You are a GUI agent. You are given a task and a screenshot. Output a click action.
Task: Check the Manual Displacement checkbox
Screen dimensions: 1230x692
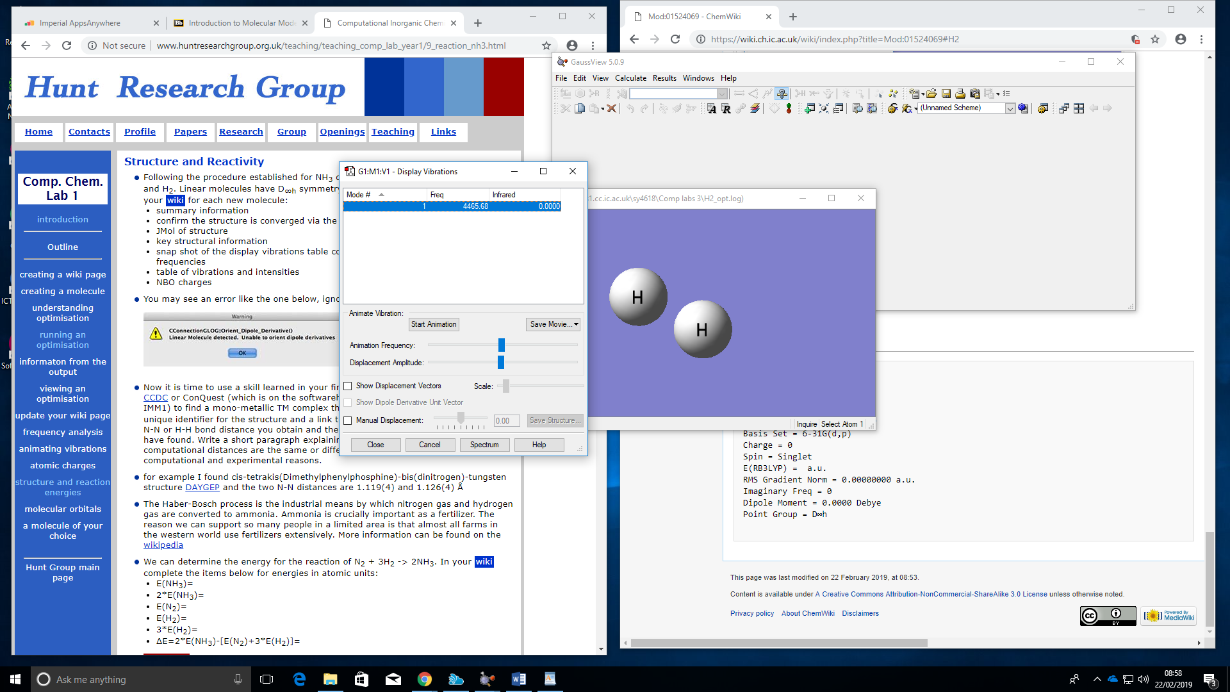point(348,420)
